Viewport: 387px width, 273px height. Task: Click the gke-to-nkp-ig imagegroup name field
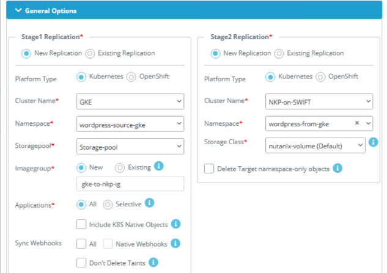(x=130, y=184)
